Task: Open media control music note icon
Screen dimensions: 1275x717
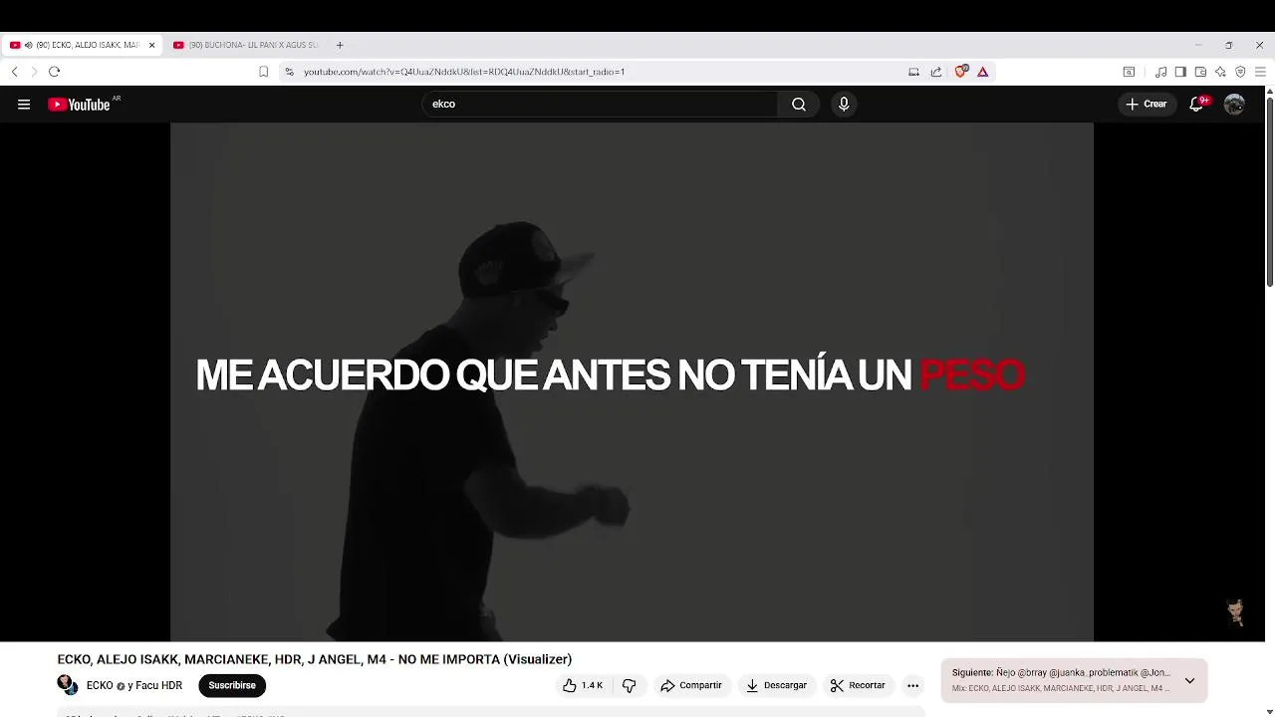Action: [1160, 72]
